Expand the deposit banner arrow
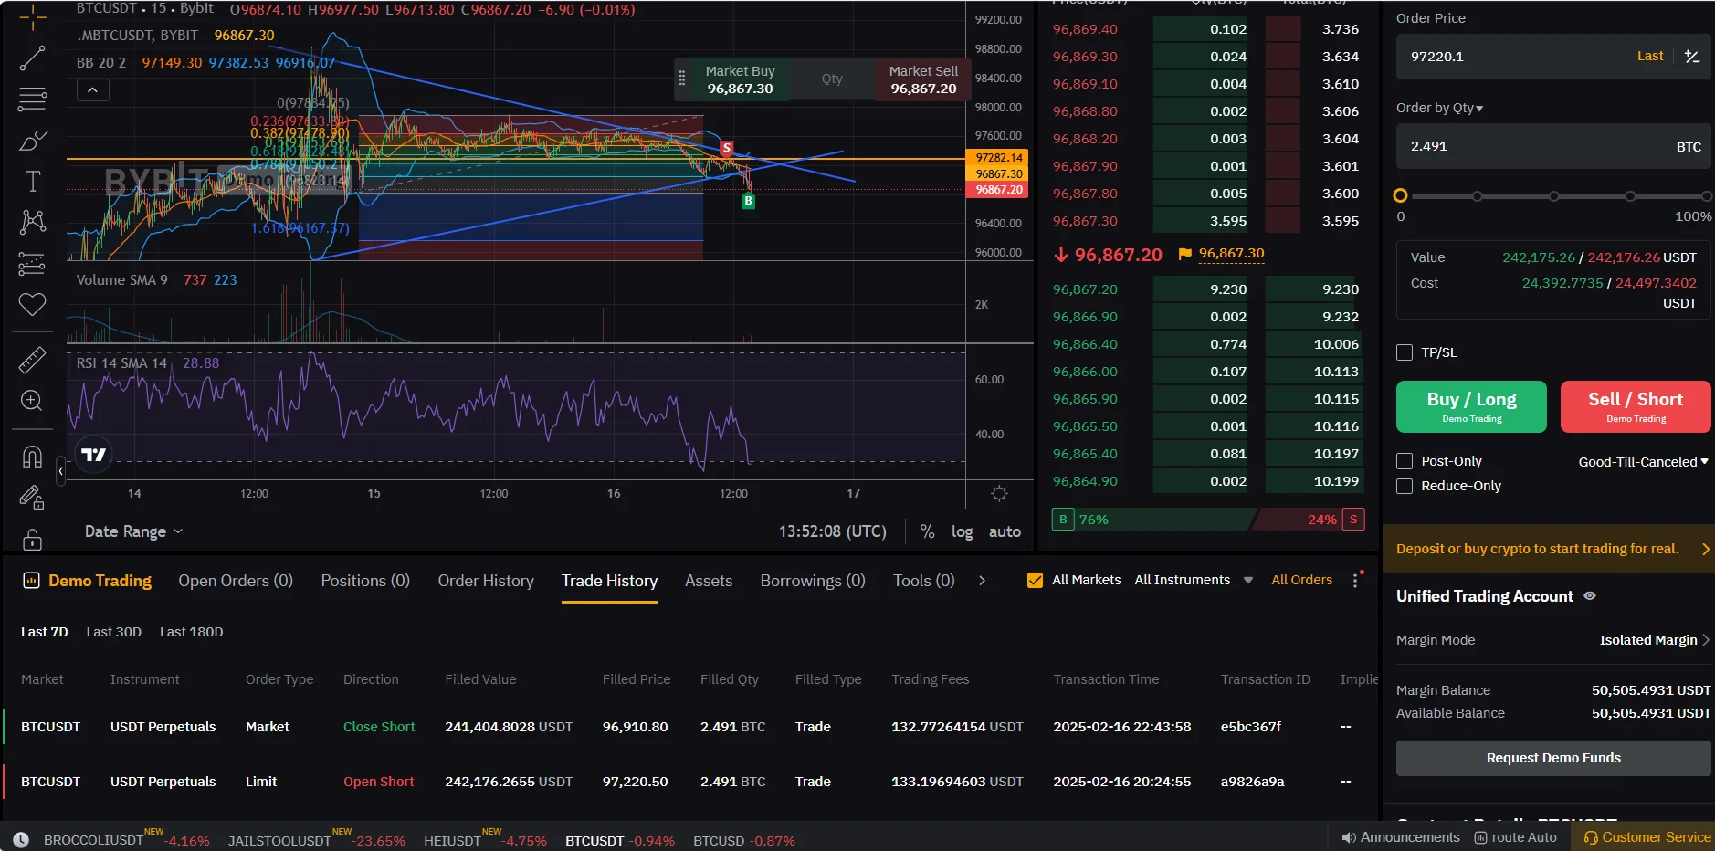1715x851 pixels. (1704, 549)
